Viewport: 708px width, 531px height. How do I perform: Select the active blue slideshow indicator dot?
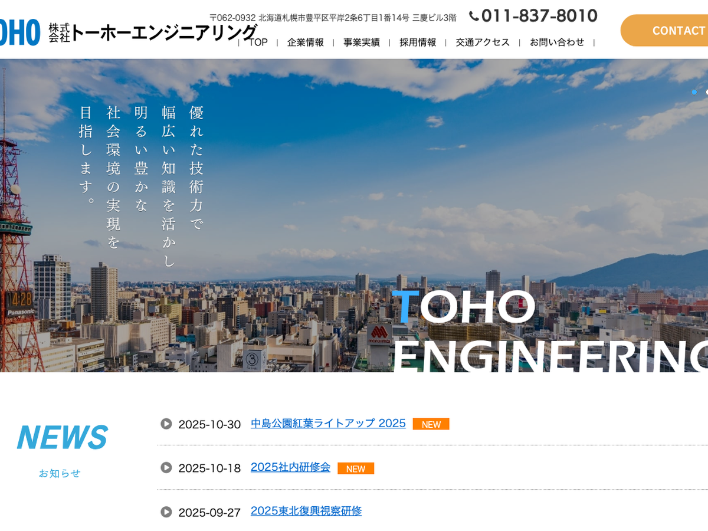coord(694,92)
